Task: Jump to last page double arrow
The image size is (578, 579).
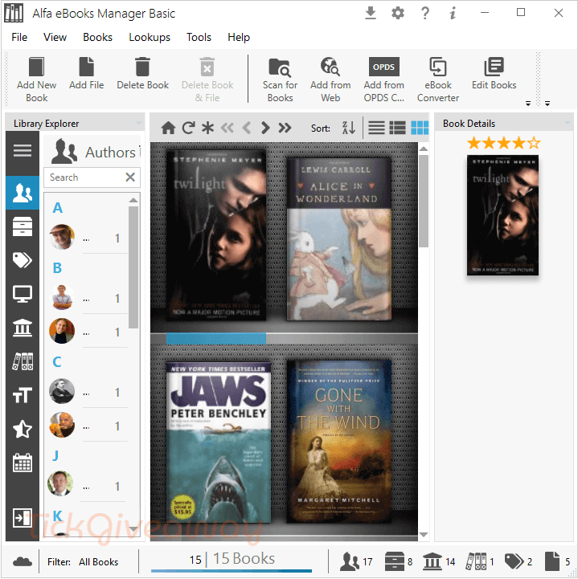Action: 285,128
